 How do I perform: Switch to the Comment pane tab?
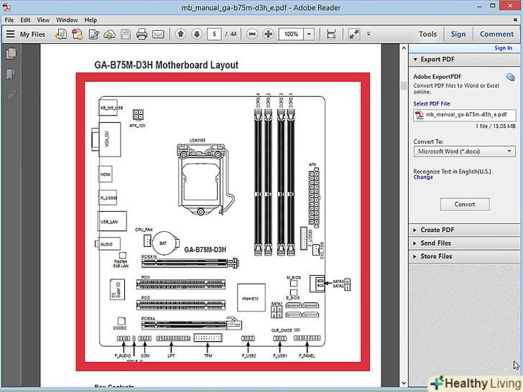(496, 34)
